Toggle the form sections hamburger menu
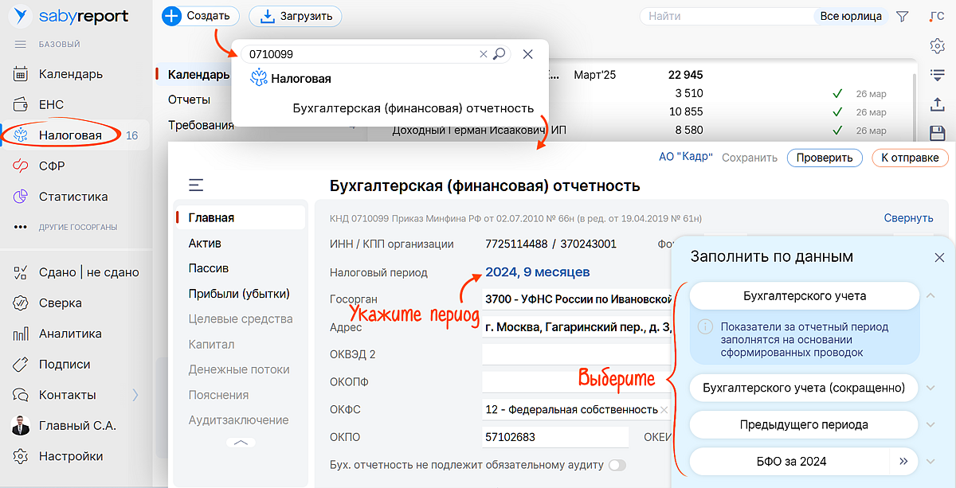 [x=196, y=185]
